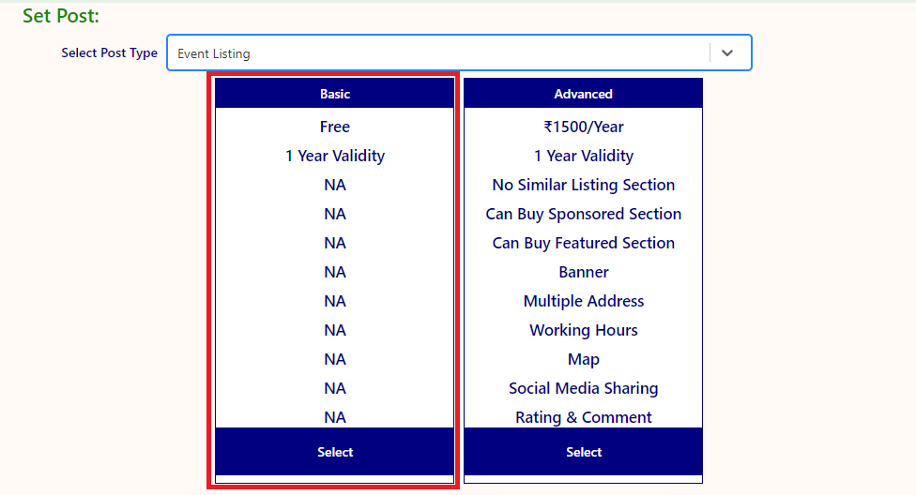Click the Free price text

tap(335, 127)
